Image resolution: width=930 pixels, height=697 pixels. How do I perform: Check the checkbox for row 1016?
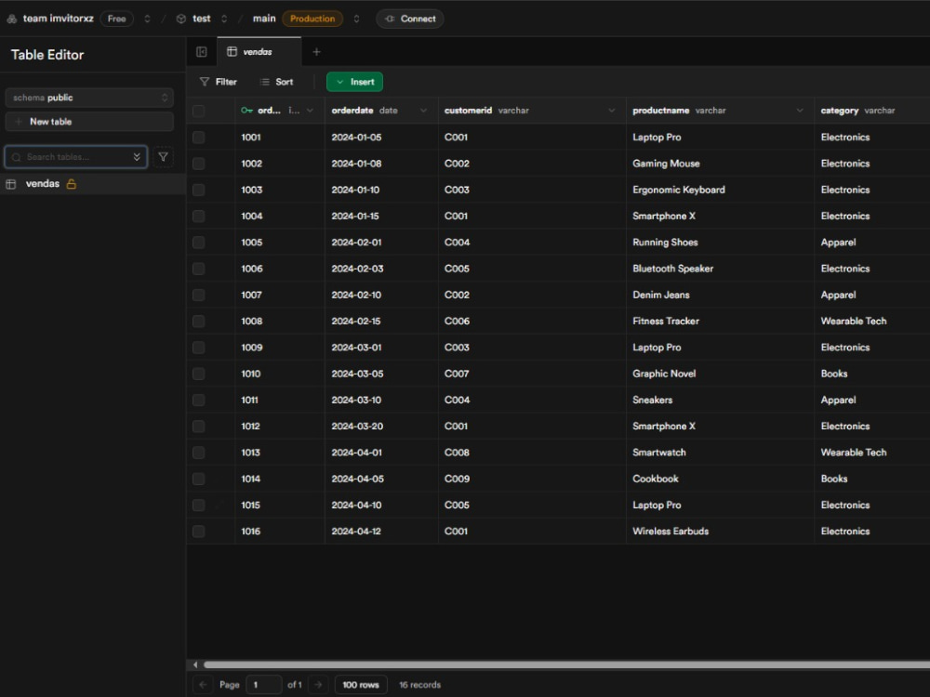pyautogui.click(x=199, y=532)
